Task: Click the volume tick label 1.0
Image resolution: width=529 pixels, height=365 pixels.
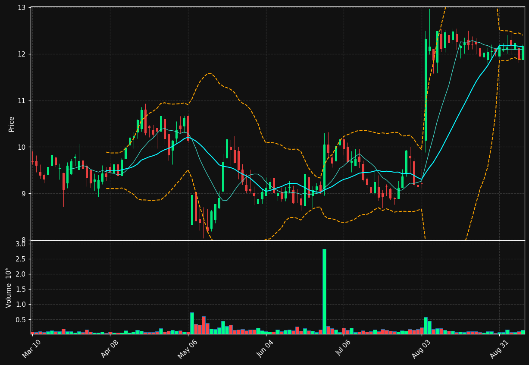Action: pyautogui.click(x=21, y=305)
